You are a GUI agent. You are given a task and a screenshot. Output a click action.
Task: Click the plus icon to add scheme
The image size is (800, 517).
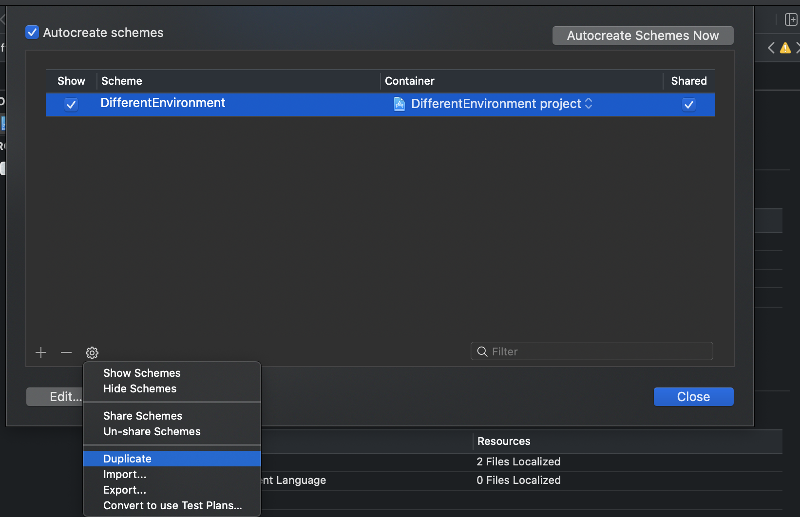pos(41,352)
